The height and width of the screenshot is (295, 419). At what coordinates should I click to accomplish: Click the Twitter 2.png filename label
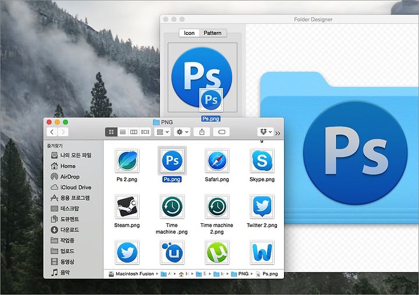coord(262,225)
